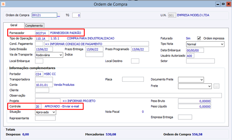Image resolution: width=232 pixels, height=140 pixels.
Task: Click the Usuário Autorizado field A00
Action: click(x=190, y=56)
